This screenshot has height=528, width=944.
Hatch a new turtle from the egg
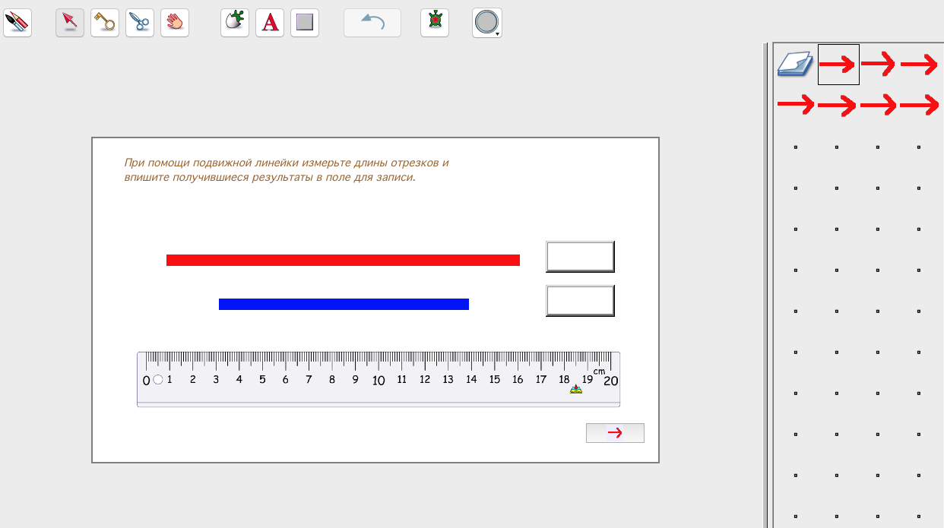click(235, 23)
